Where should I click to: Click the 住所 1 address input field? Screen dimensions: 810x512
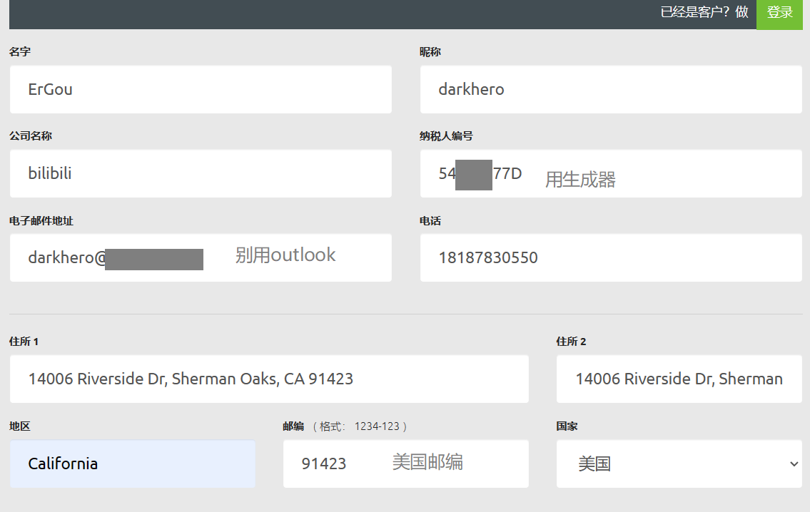pos(269,379)
